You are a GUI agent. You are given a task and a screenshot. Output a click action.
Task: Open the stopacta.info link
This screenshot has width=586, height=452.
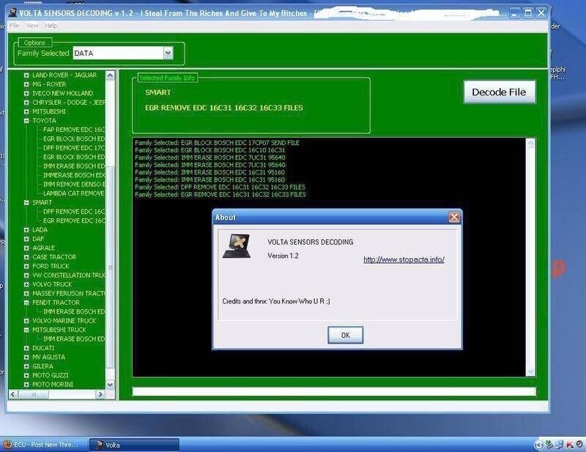(404, 259)
